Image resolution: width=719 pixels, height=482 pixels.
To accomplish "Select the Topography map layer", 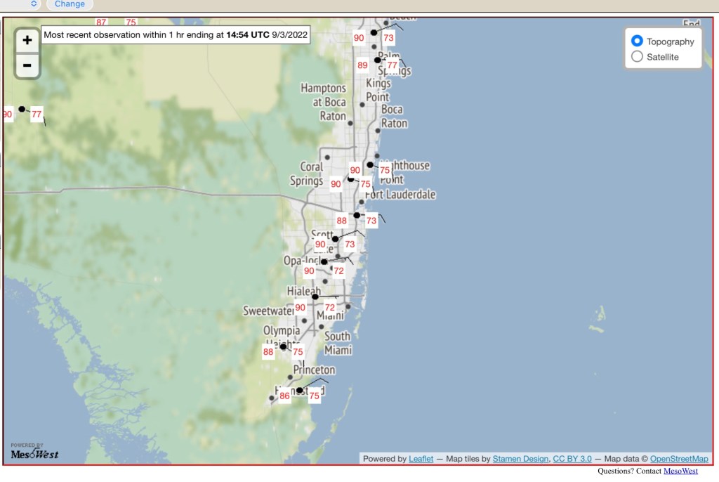I will pyautogui.click(x=638, y=41).
